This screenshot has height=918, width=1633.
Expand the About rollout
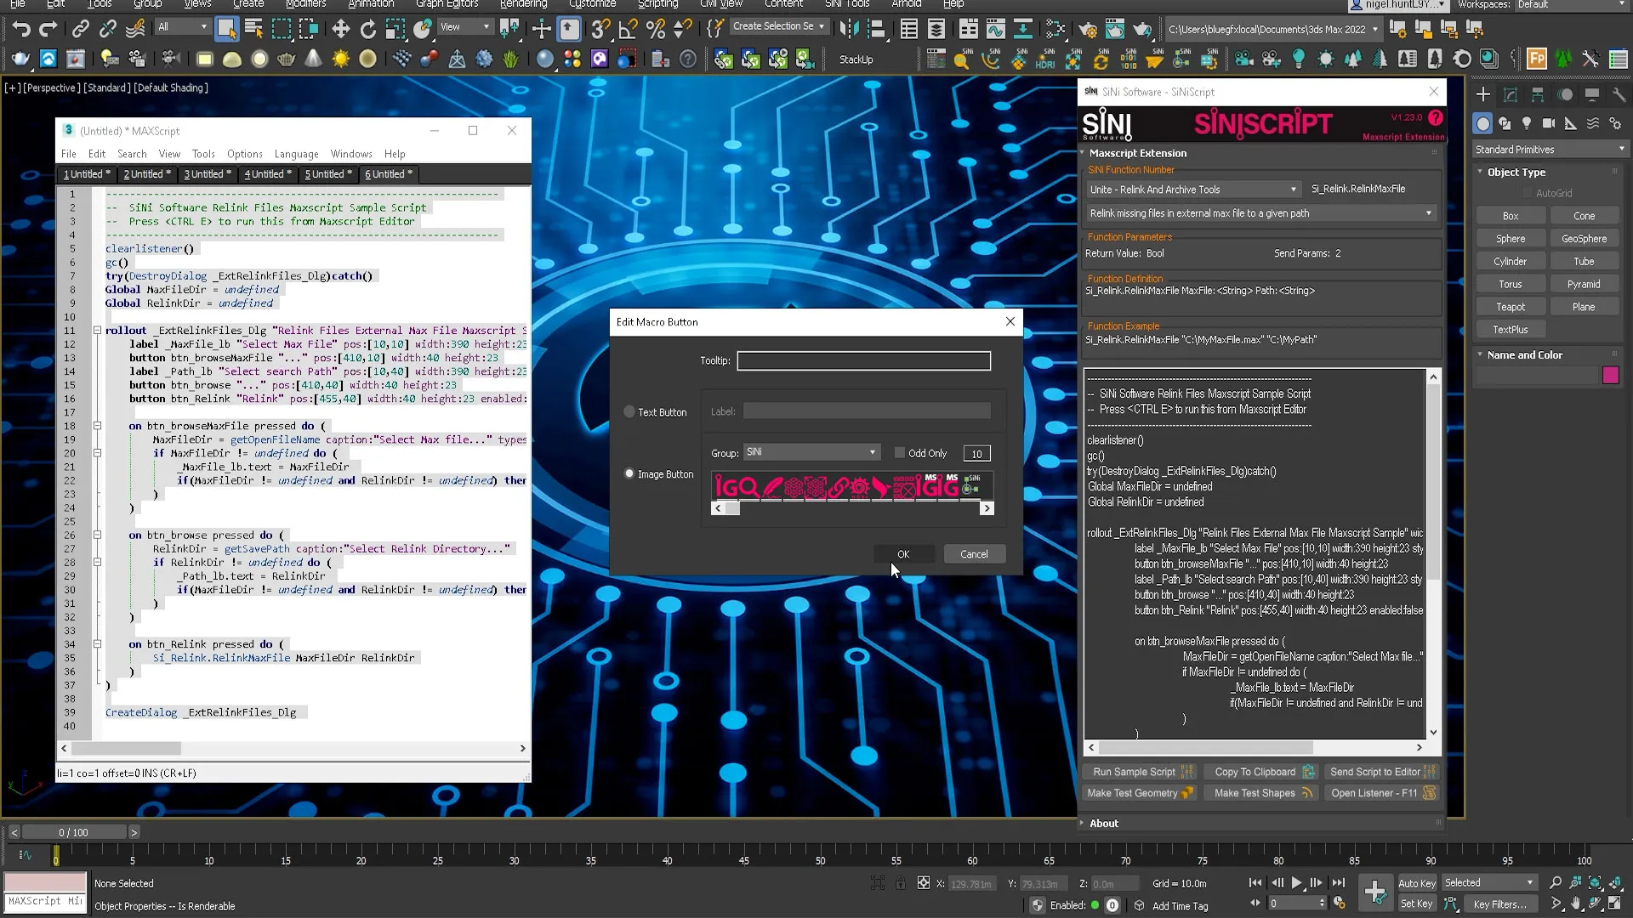(1103, 823)
